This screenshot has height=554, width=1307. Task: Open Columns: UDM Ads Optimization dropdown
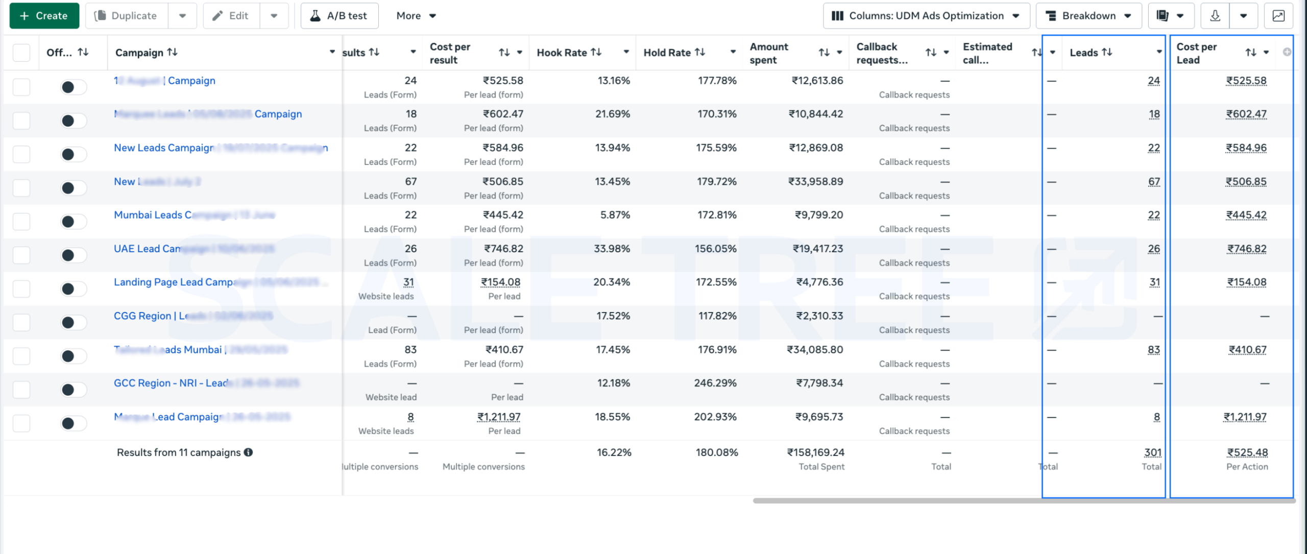(926, 16)
